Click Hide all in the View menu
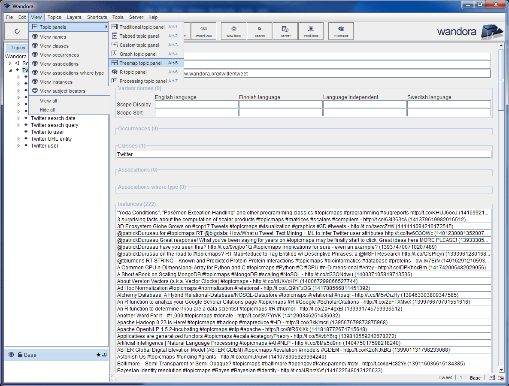 click(x=47, y=110)
